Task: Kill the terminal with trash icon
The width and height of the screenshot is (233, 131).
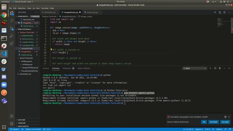Action: (220, 68)
